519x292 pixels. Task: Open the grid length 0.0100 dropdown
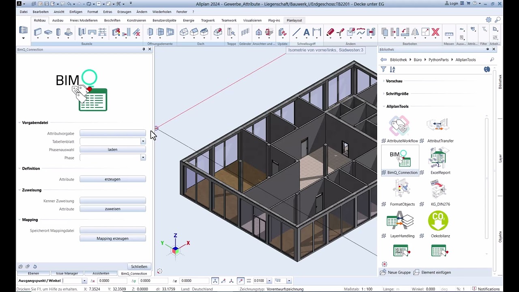[x=269, y=281]
